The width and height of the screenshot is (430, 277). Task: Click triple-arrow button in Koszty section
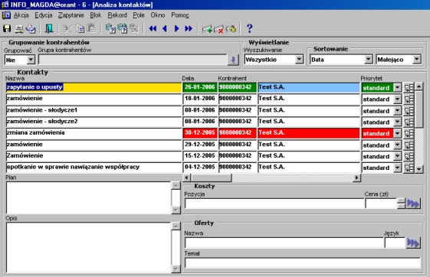(413, 204)
